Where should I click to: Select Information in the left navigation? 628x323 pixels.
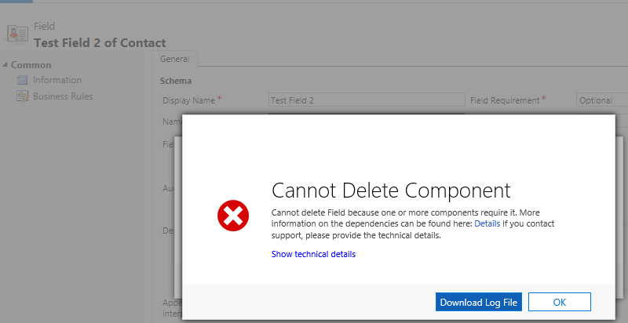click(x=57, y=80)
